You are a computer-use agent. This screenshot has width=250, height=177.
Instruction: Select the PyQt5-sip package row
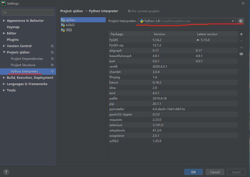[x=173, y=45]
